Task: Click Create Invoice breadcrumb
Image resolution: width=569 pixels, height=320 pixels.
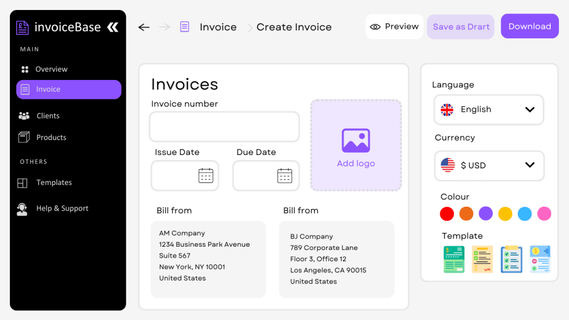Action: (294, 27)
